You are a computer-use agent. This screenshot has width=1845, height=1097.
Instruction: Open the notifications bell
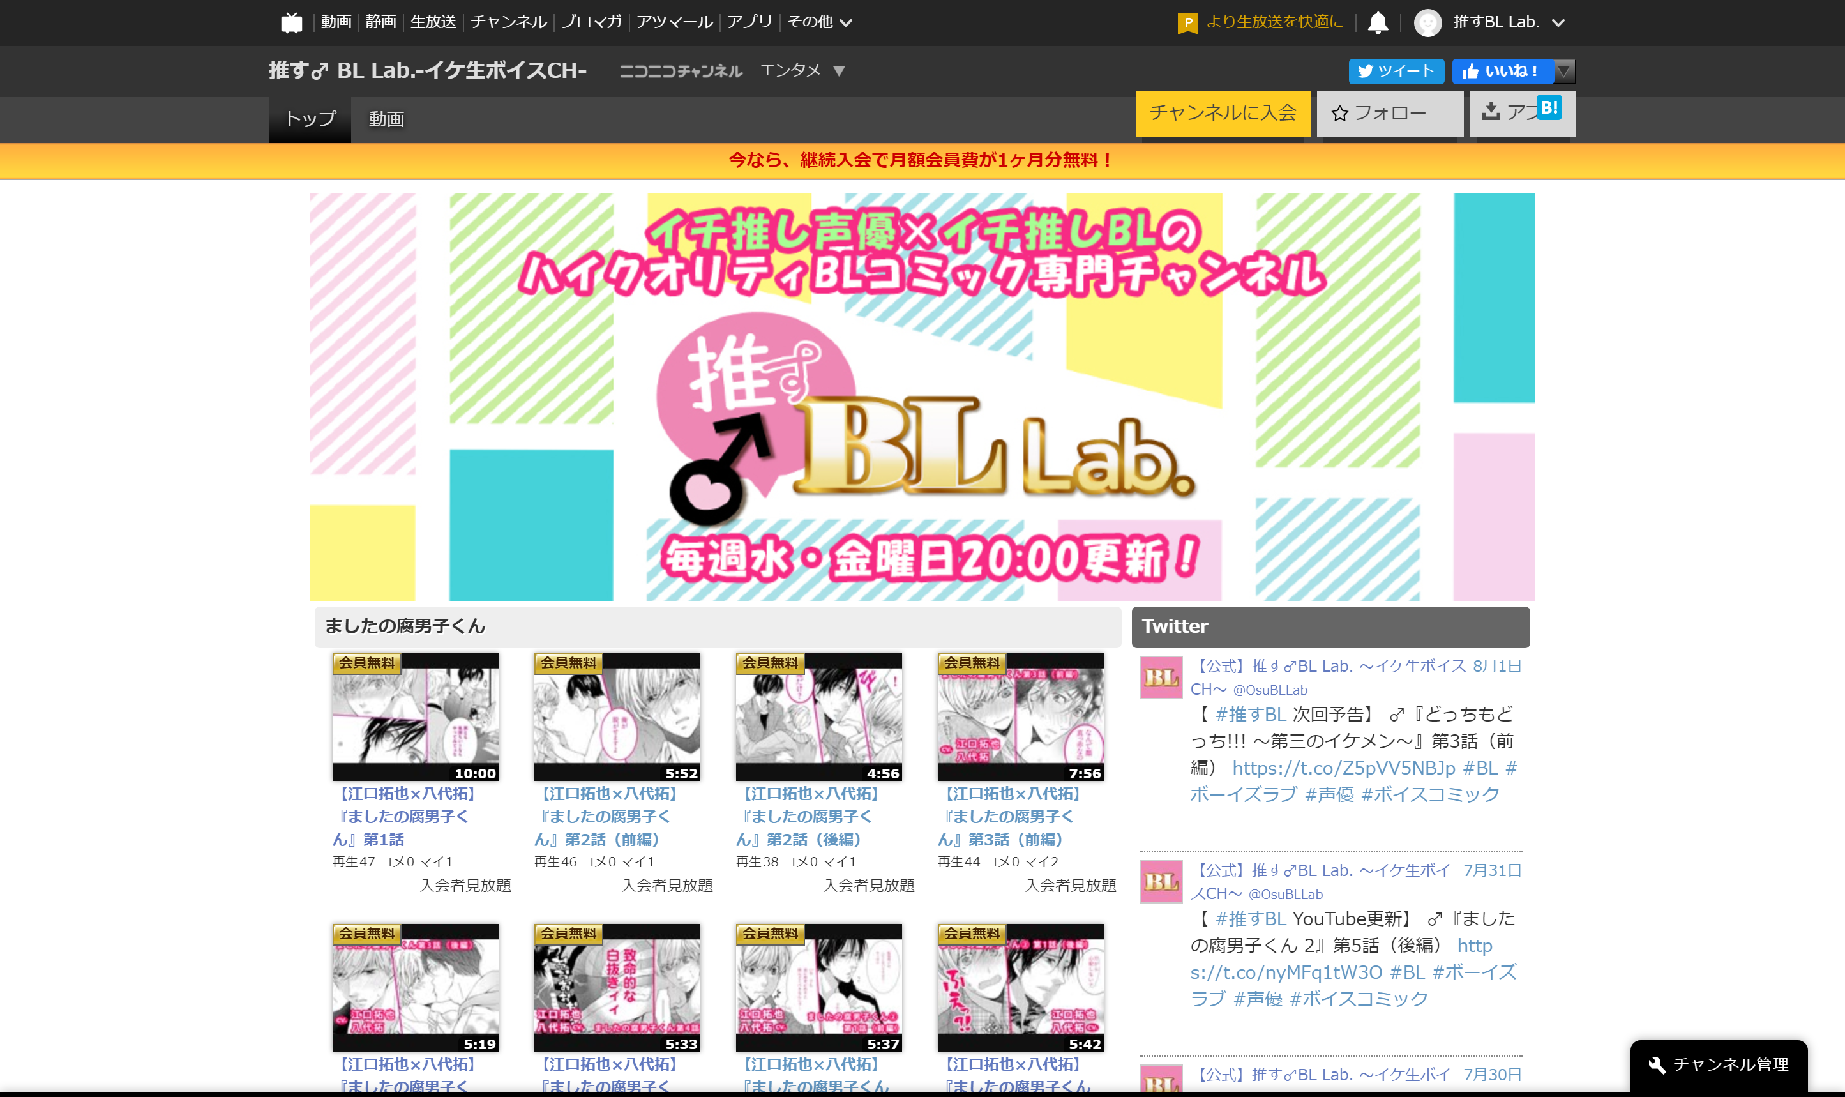pos(1377,22)
